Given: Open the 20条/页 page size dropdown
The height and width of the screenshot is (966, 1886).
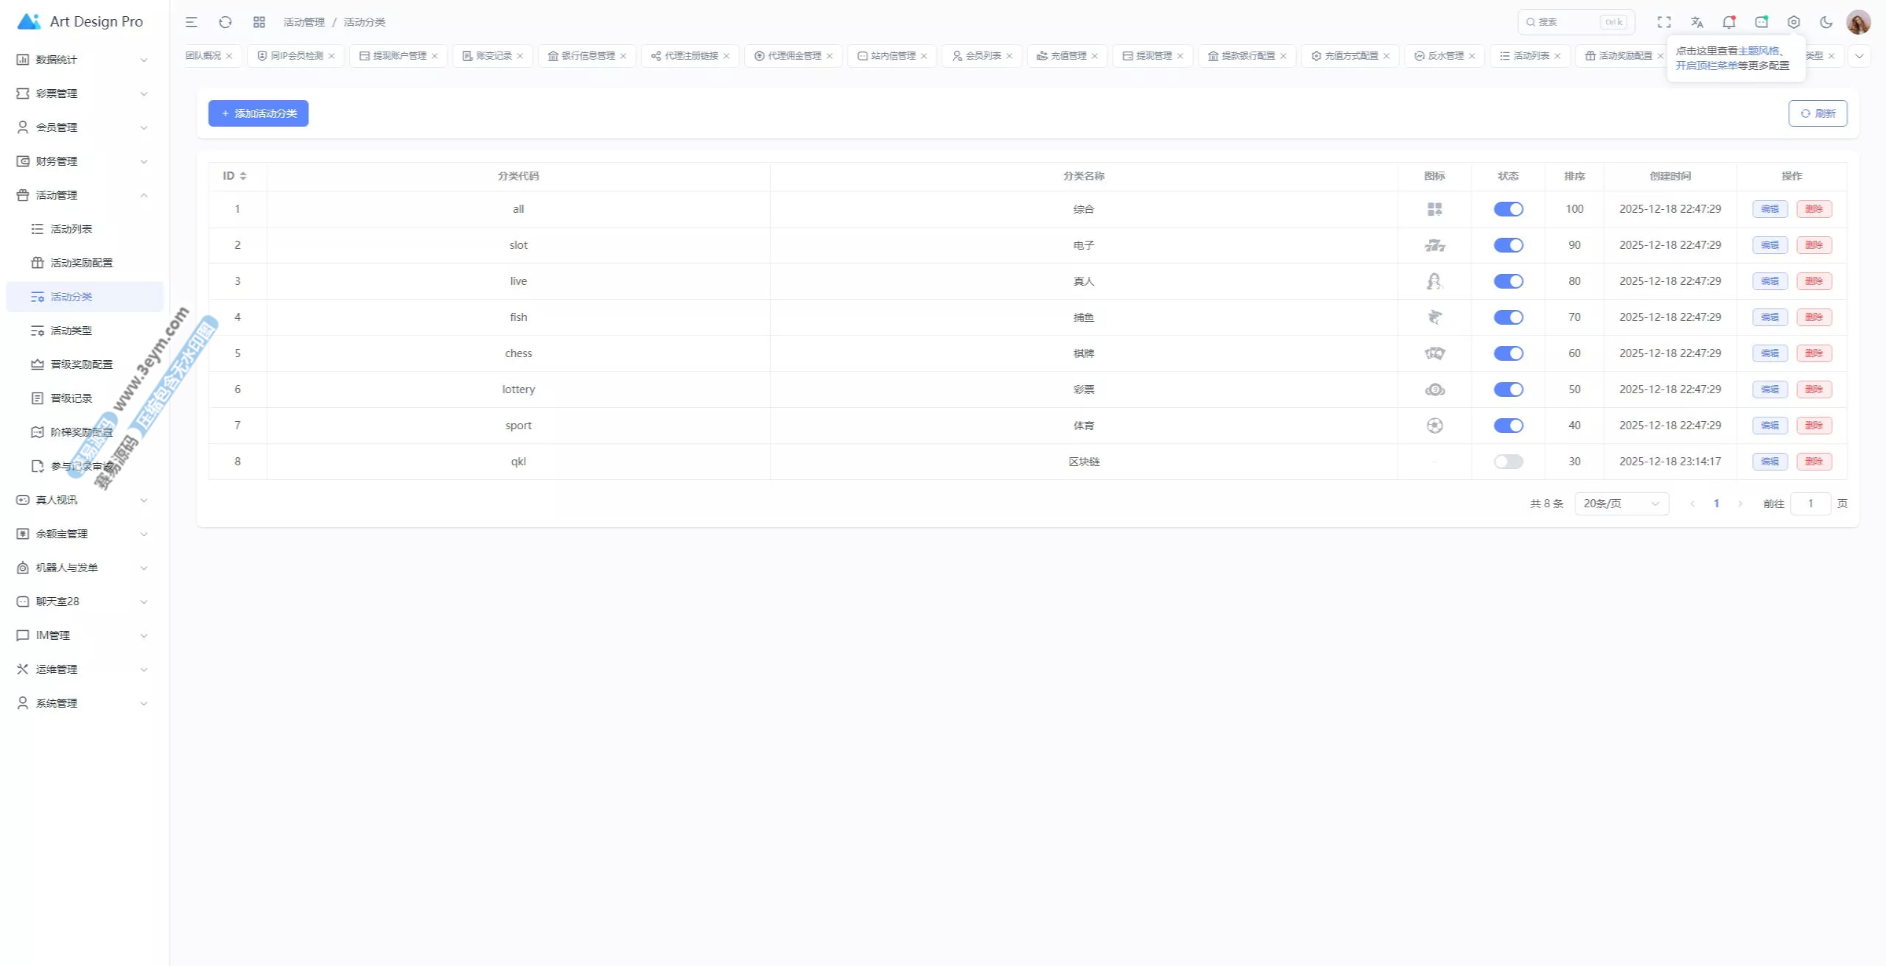Looking at the screenshot, I should point(1621,504).
